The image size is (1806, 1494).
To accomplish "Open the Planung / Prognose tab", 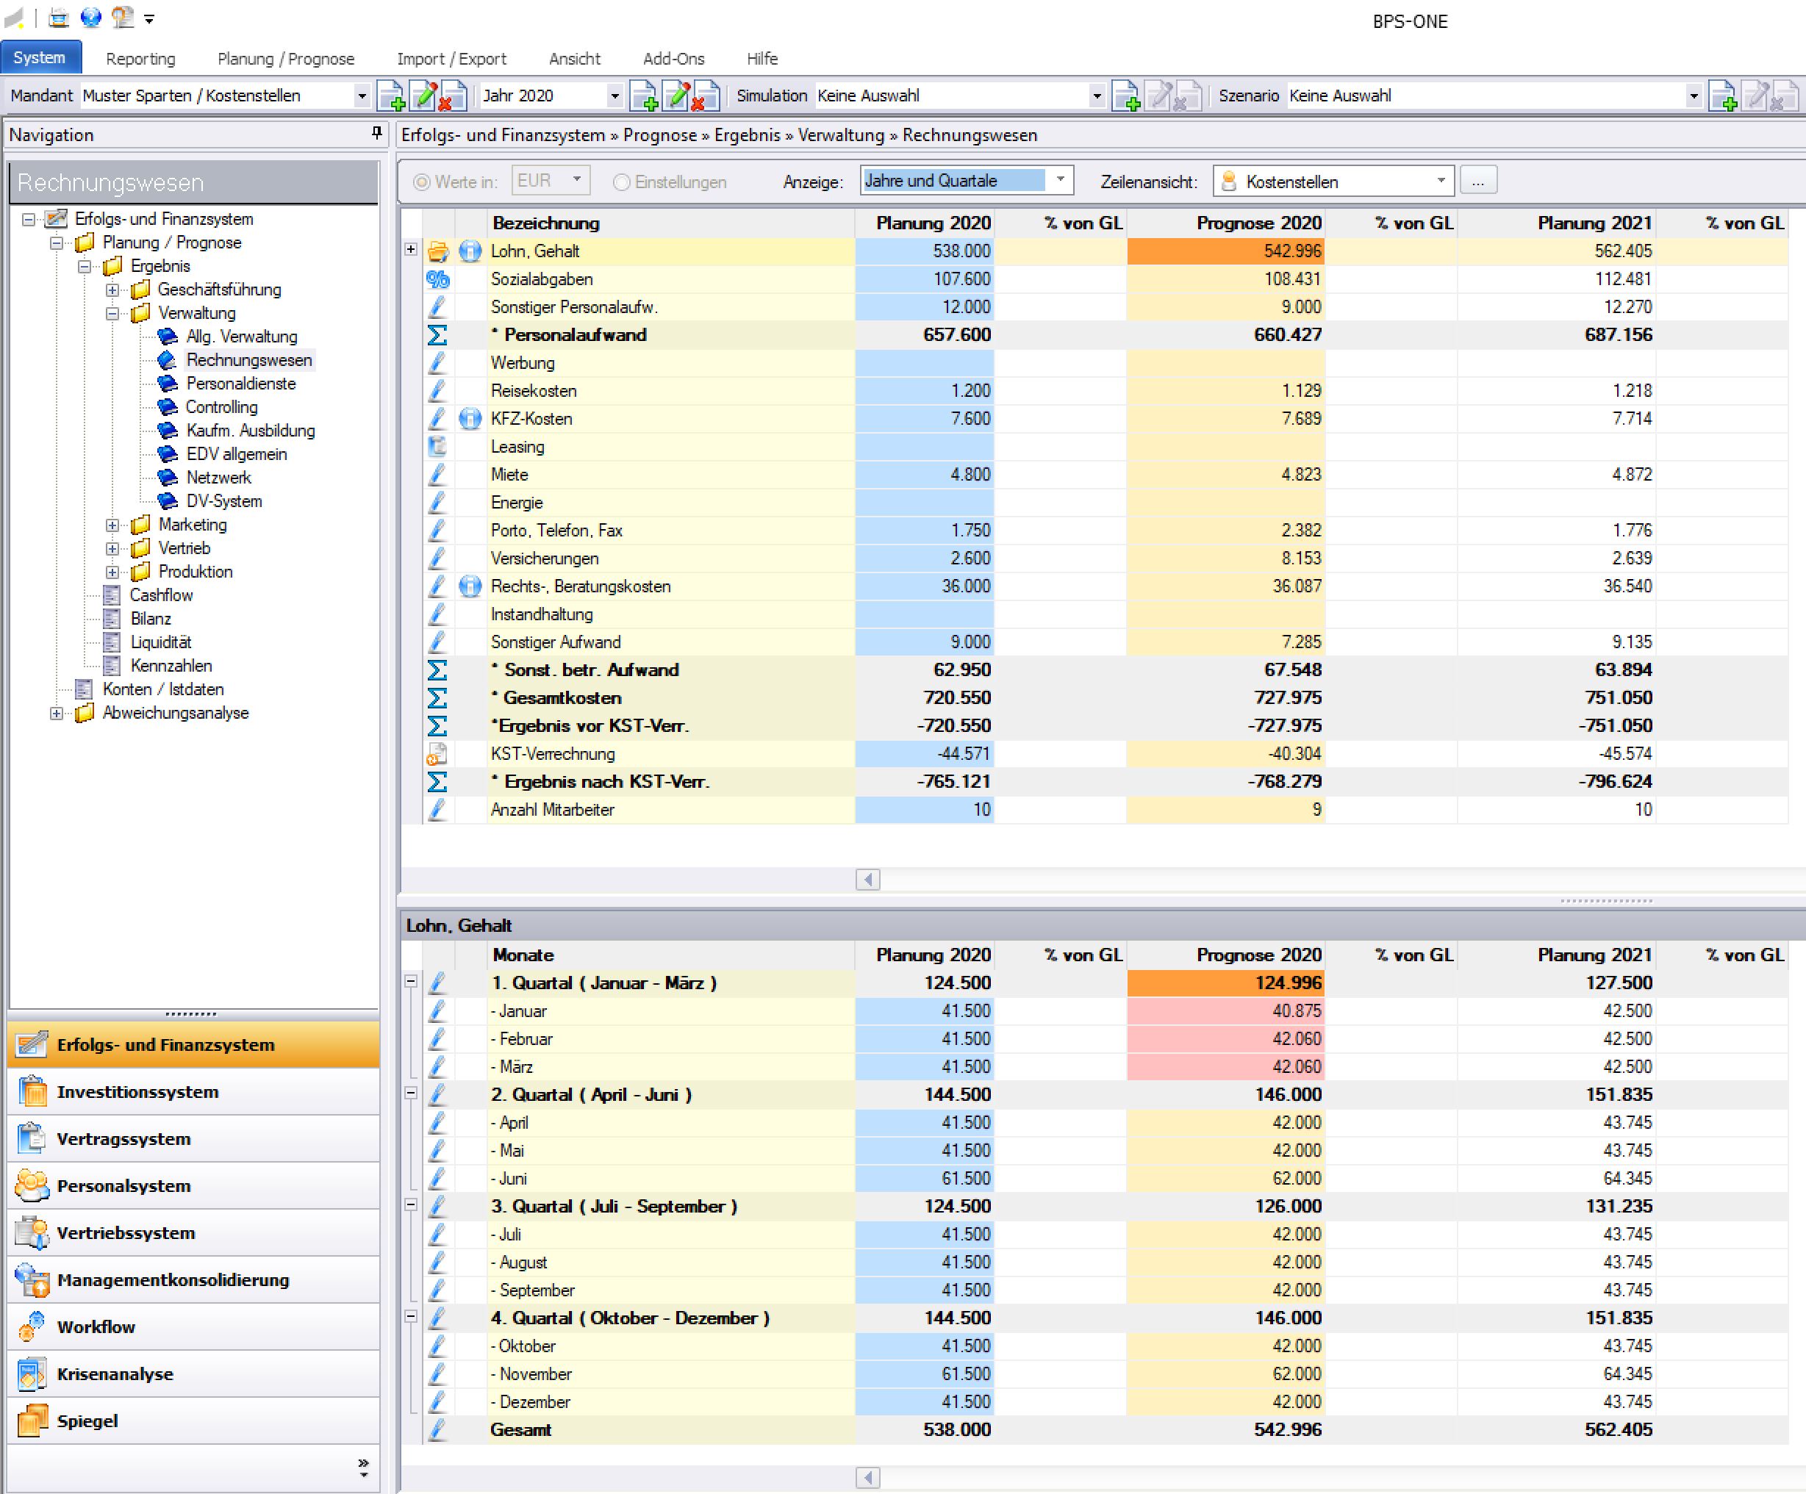I will click(285, 59).
